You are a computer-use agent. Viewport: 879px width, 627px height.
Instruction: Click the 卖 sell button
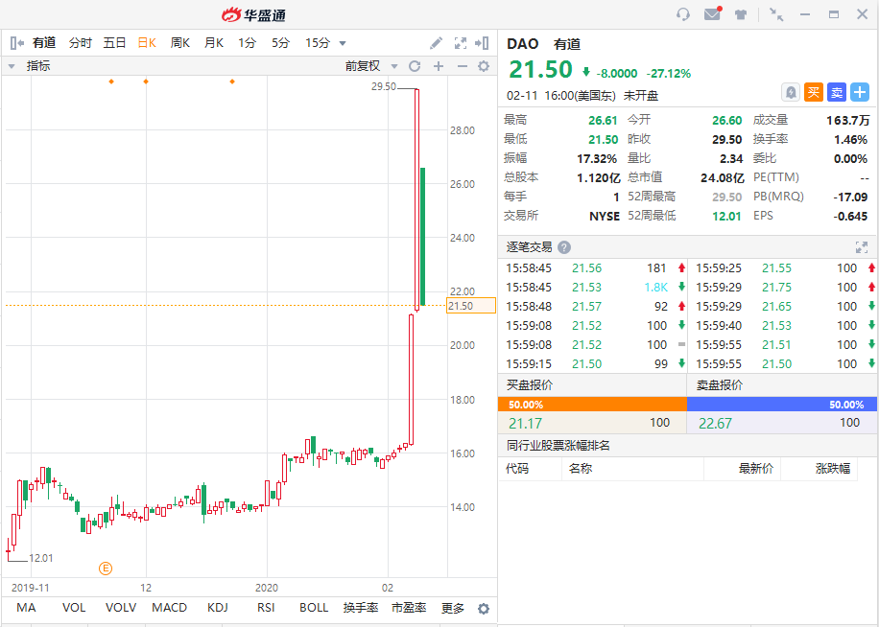pos(837,92)
